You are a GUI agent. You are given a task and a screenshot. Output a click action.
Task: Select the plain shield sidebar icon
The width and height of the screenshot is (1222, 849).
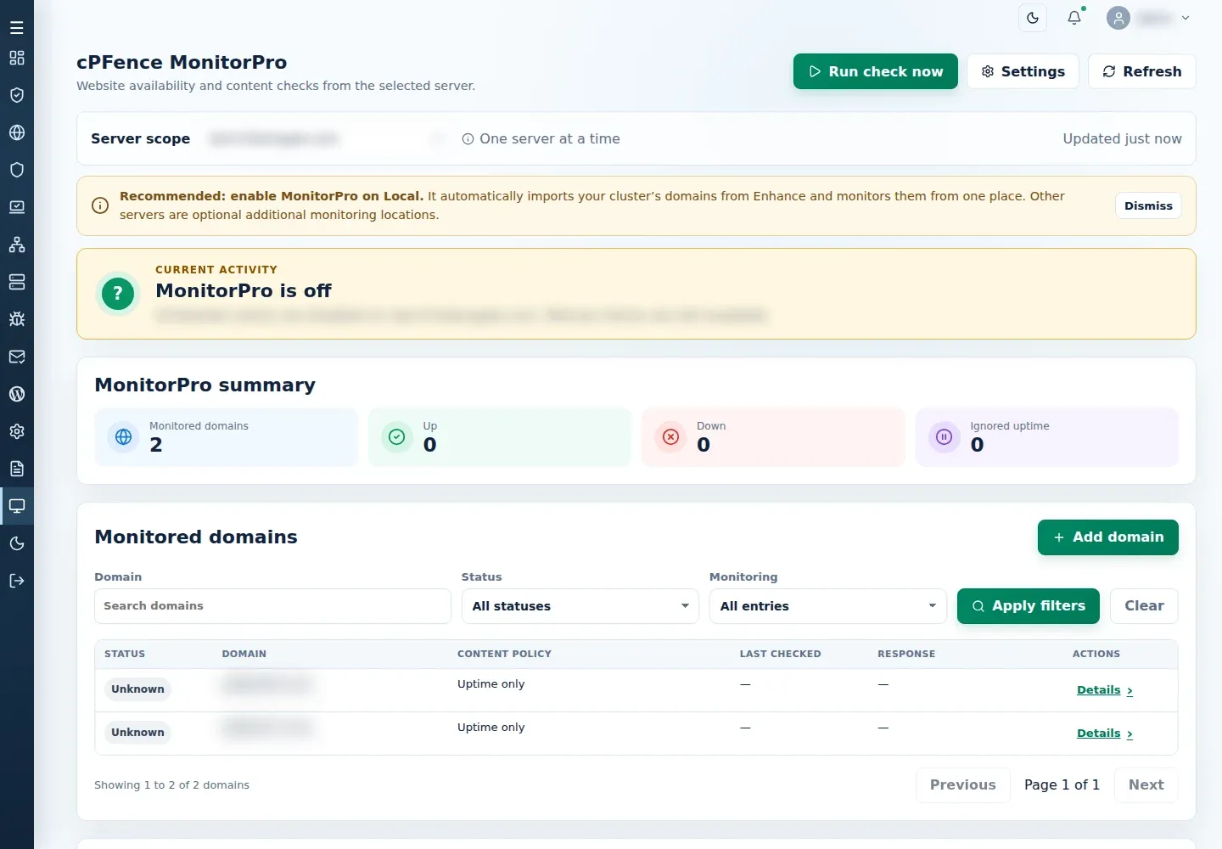click(x=17, y=170)
